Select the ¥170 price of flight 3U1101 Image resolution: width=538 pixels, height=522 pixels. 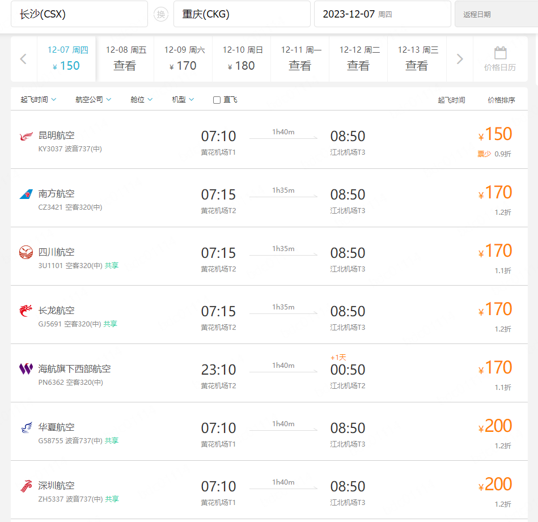pyautogui.click(x=495, y=251)
